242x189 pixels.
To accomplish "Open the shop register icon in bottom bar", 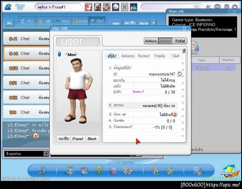I will click(70, 170).
